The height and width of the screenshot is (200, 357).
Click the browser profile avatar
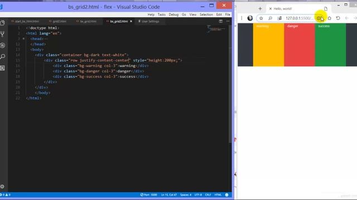click(x=250, y=18)
